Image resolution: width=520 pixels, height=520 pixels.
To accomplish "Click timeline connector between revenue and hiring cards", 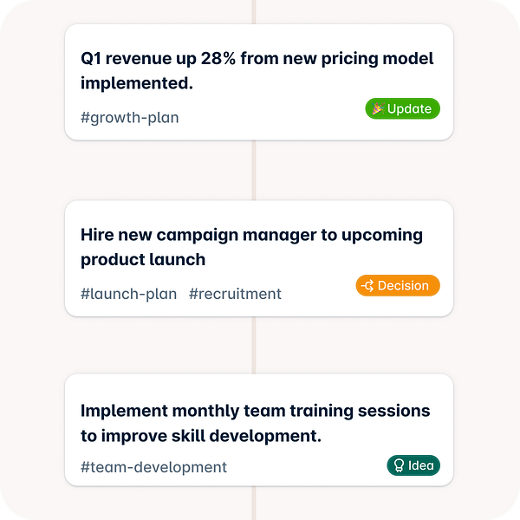I will pyautogui.click(x=254, y=170).
